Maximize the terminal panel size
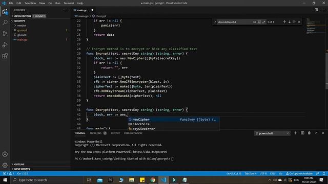Viewport: 328px width, 184px height. click(316, 133)
